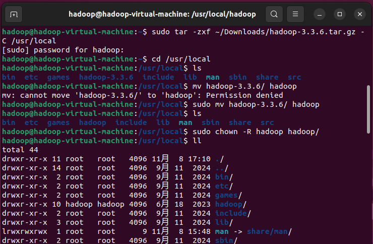Click the '[sudo] password for hadoop:' line

tap(63, 50)
